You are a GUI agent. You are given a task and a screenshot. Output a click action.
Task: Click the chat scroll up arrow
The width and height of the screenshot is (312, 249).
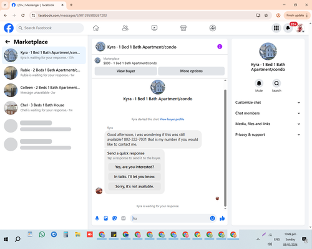click(x=225, y=80)
